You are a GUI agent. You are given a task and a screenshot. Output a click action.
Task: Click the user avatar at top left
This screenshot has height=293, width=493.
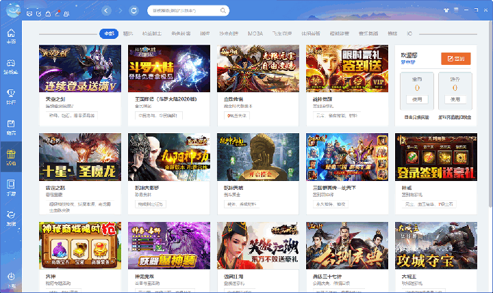coord(13,10)
